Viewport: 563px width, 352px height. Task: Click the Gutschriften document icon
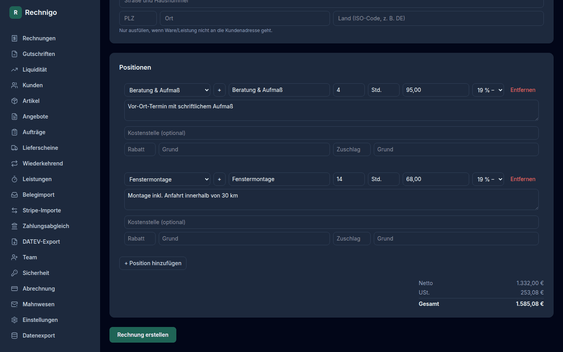click(14, 54)
